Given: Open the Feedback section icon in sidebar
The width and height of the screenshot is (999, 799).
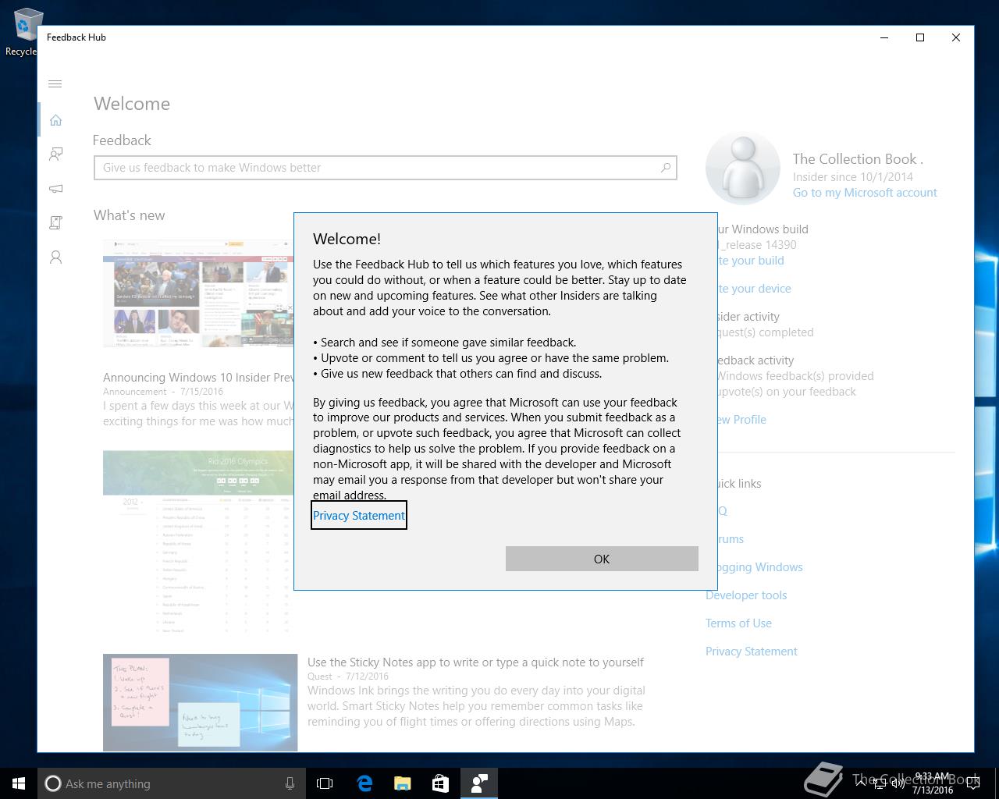Looking at the screenshot, I should click(55, 154).
